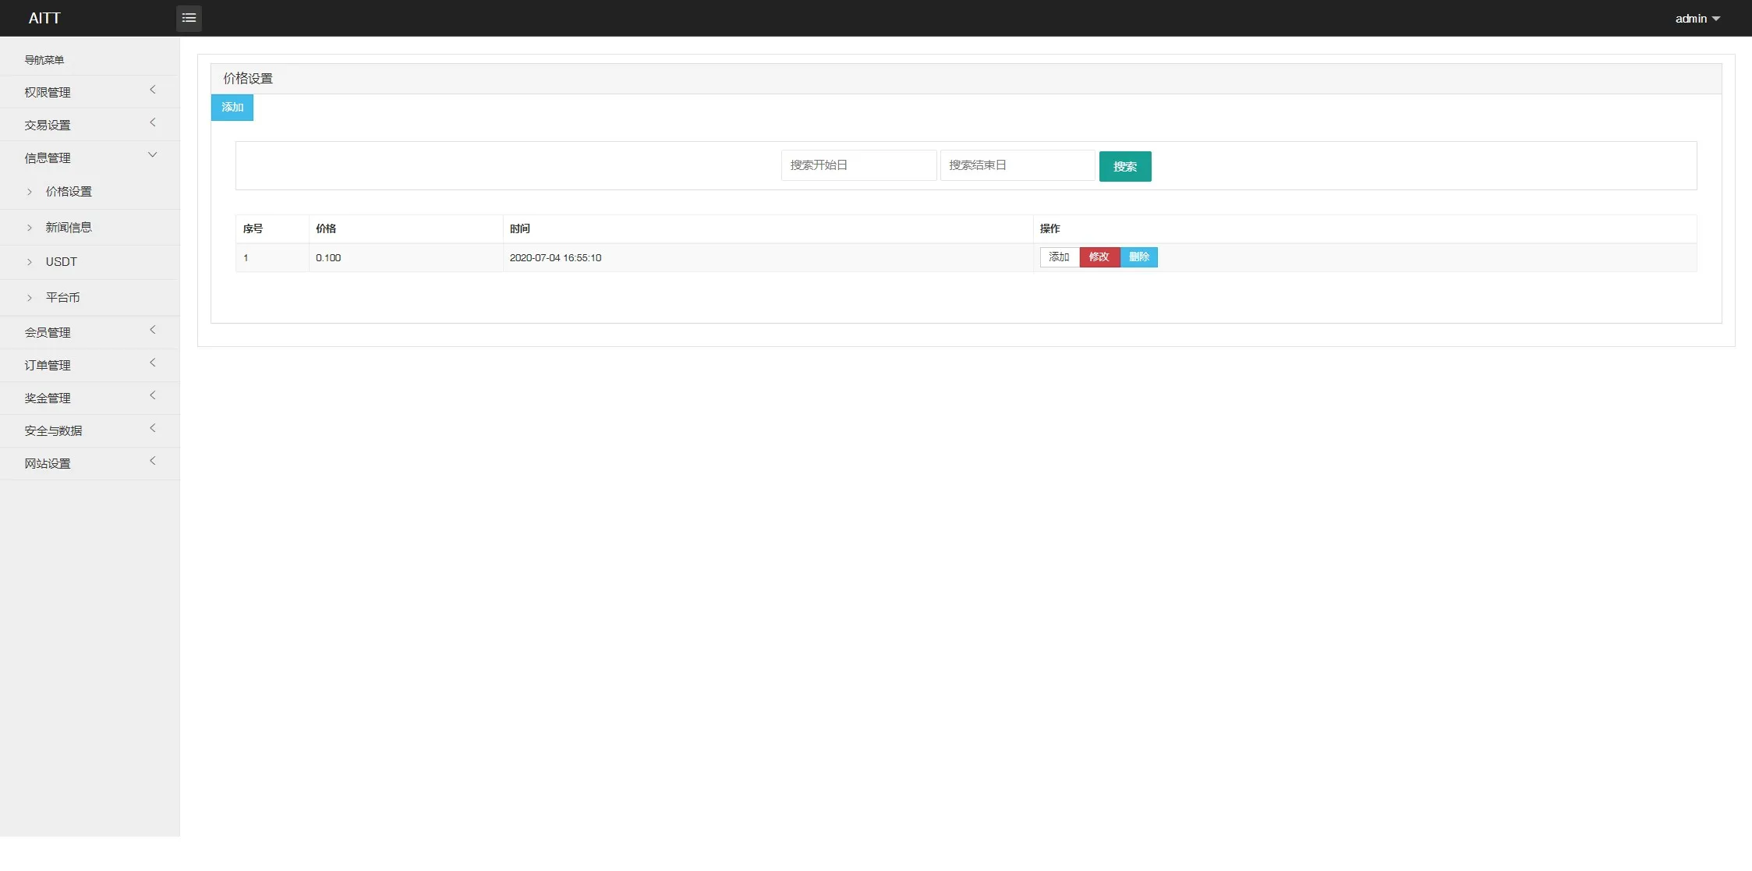Click the blue 删除 button in row 1
The height and width of the screenshot is (871, 1752).
click(1139, 257)
